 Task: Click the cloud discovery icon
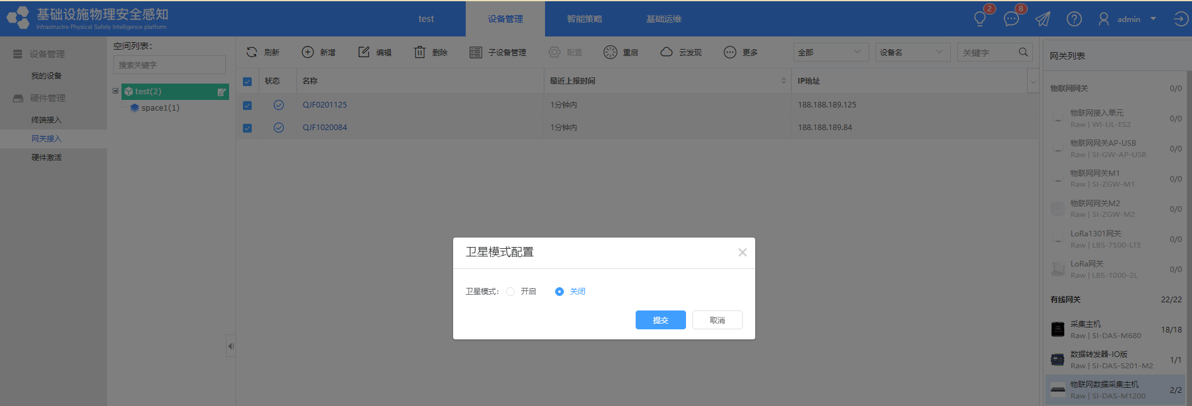[666, 52]
